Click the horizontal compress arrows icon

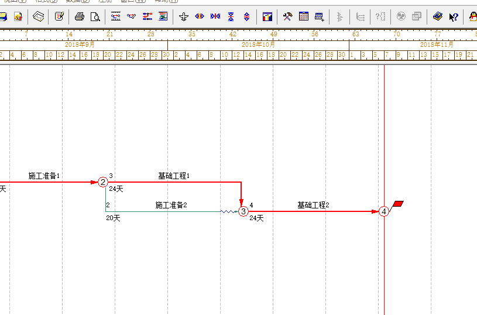coord(215,16)
